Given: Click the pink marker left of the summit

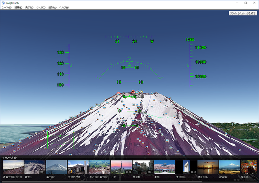Looking at the screenshot, I should (x=118, y=93).
